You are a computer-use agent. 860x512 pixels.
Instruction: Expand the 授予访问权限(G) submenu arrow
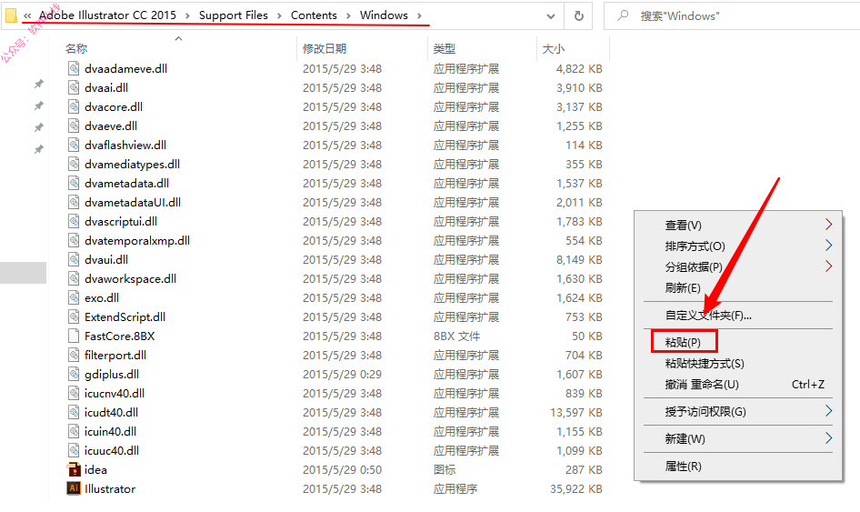(828, 411)
